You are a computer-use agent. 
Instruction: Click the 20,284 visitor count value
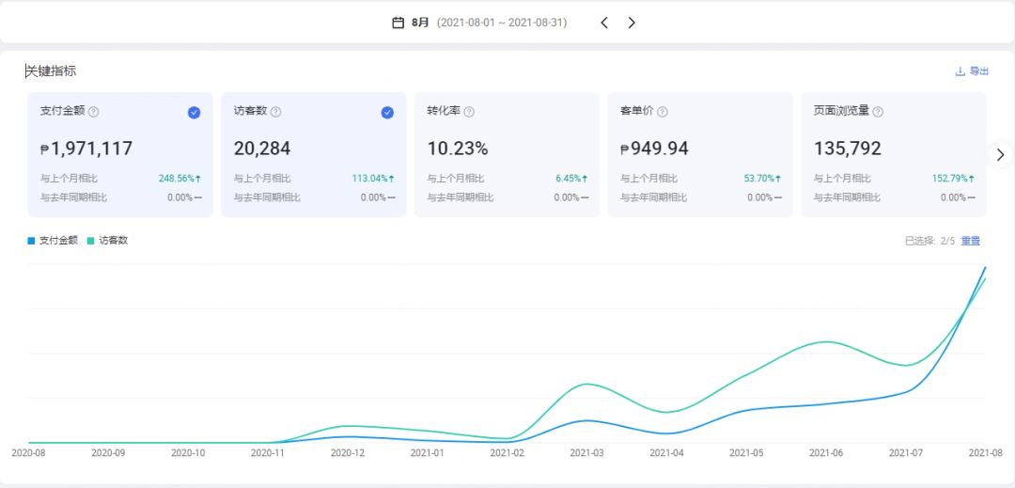point(262,149)
